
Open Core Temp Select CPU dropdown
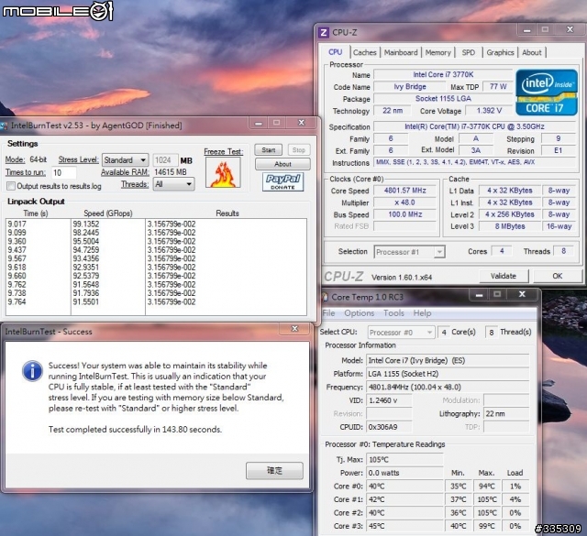401,333
